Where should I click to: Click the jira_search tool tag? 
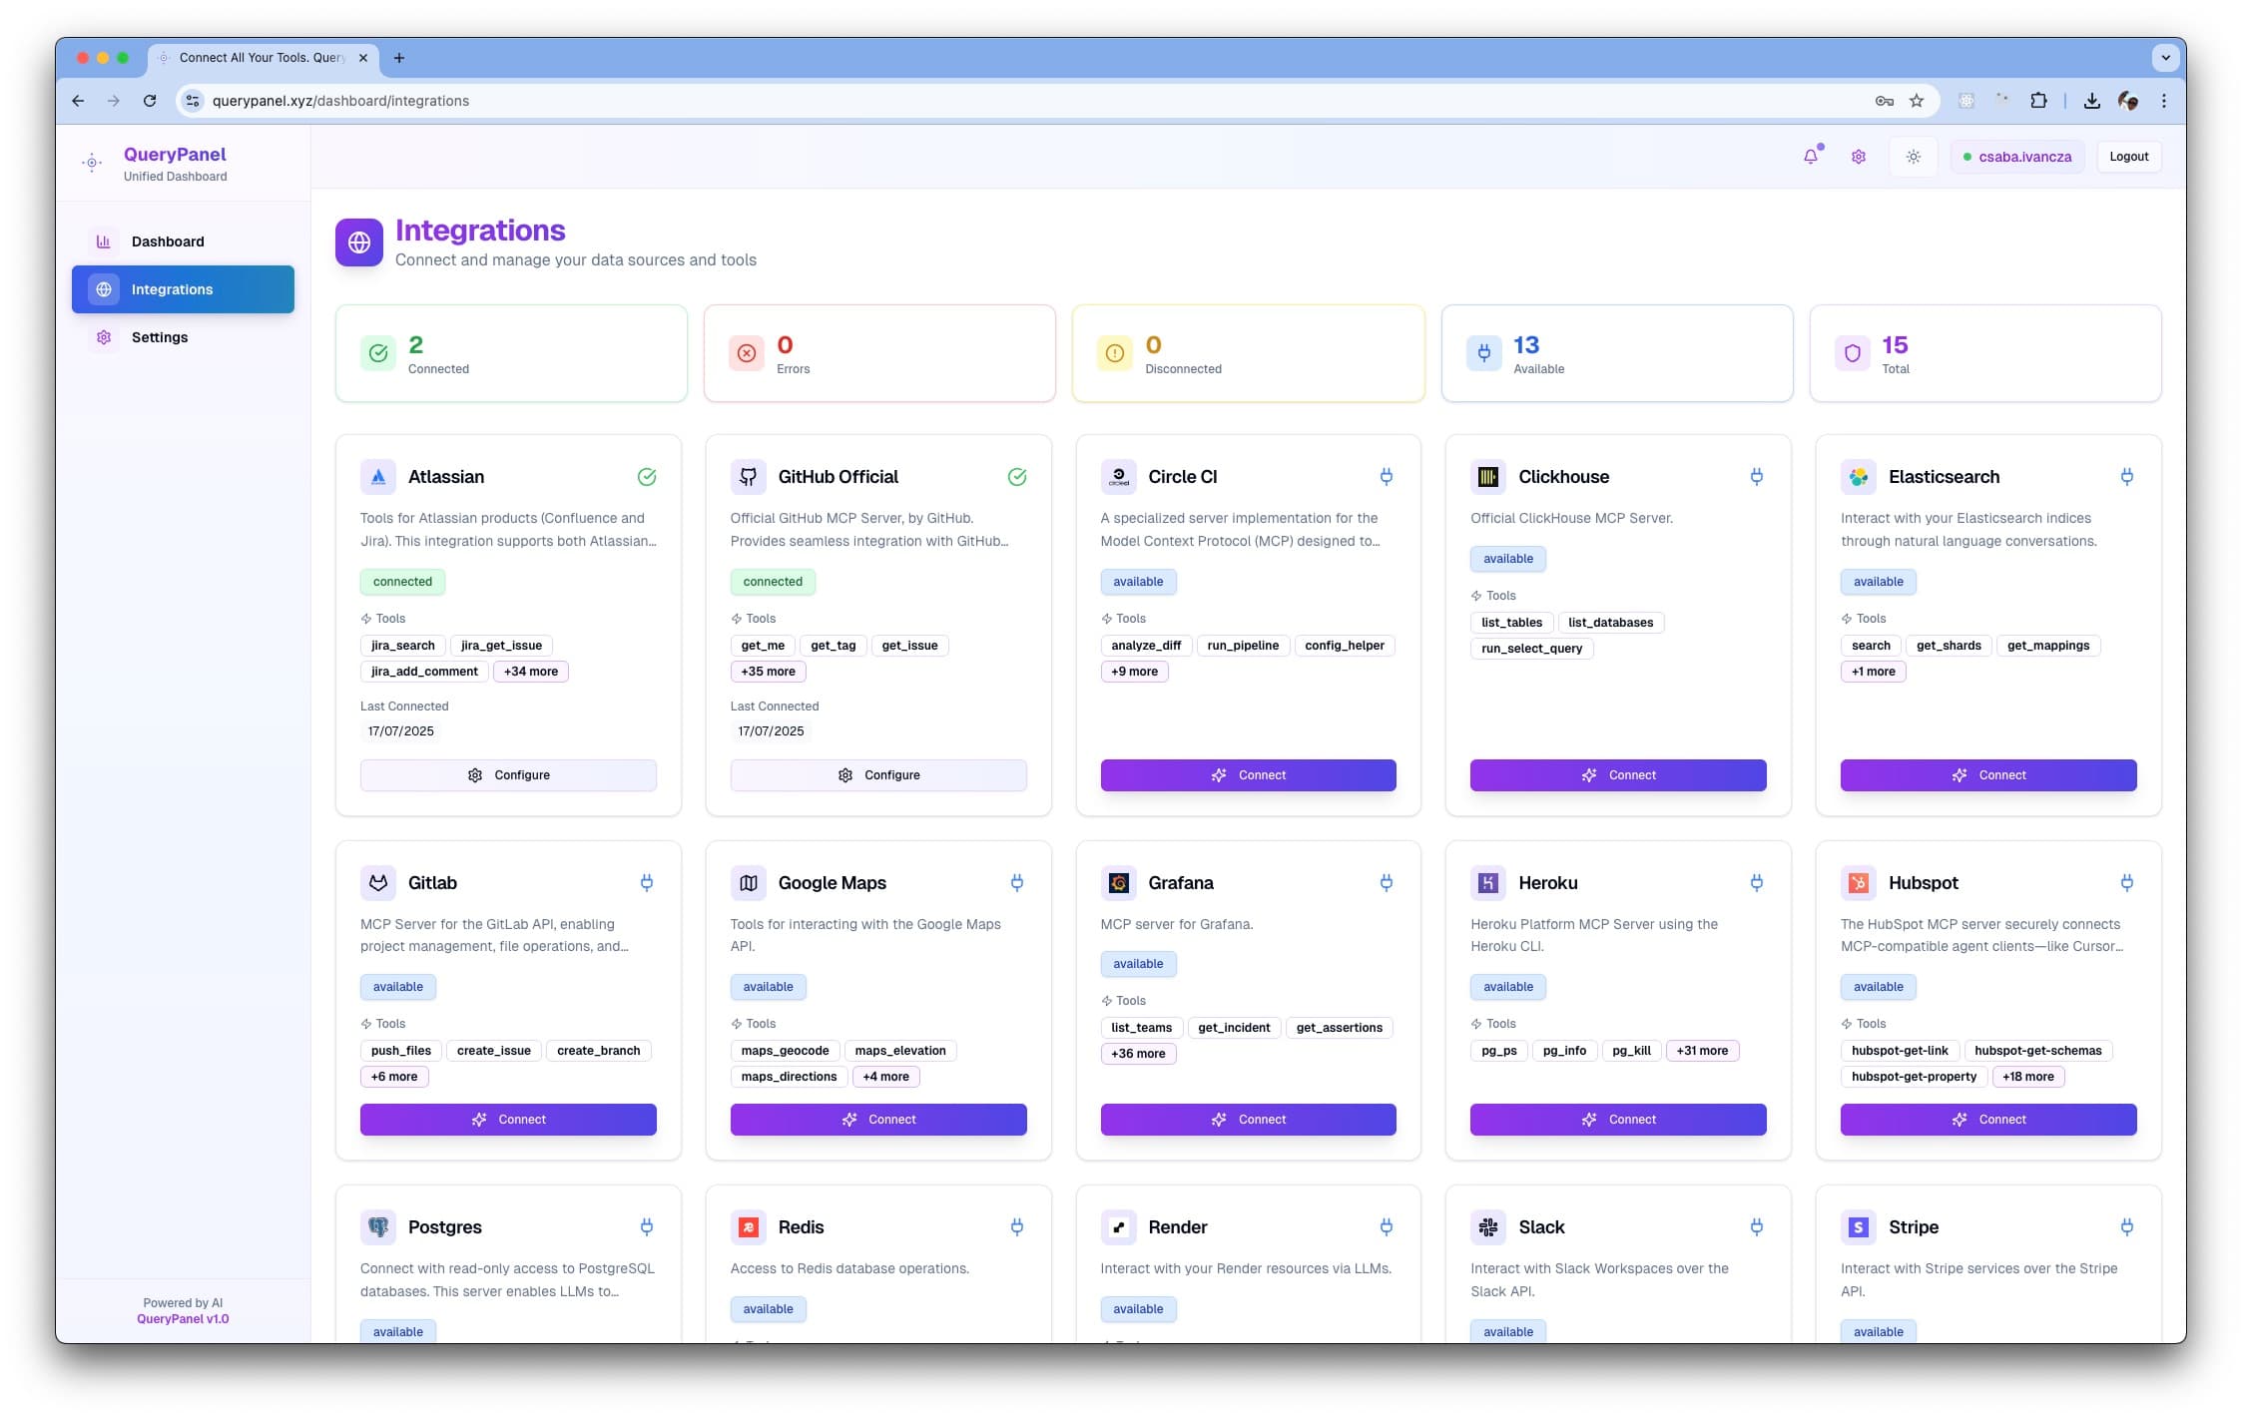tap(402, 646)
